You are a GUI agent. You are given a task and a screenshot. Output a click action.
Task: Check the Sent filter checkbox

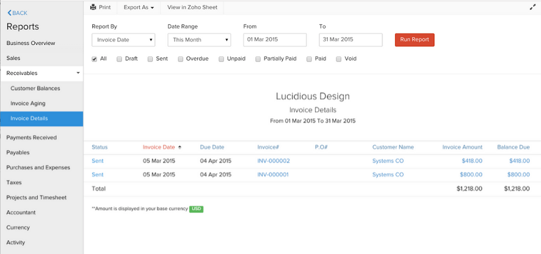pyautogui.click(x=150, y=59)
